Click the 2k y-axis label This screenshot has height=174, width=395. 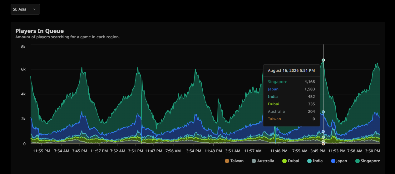tap(23, 119)
